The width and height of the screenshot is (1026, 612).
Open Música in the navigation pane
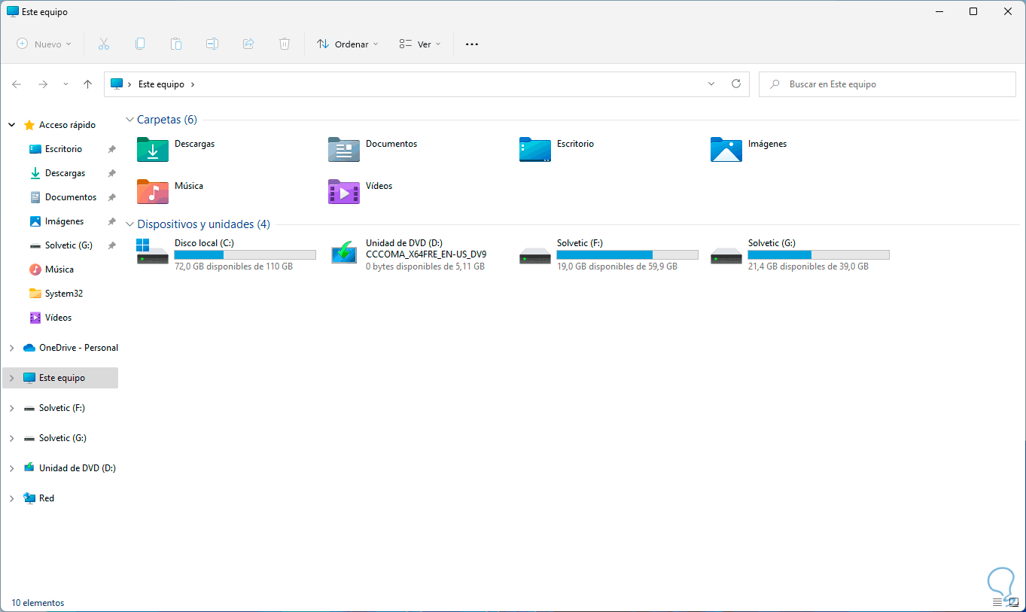click(59, 269)
